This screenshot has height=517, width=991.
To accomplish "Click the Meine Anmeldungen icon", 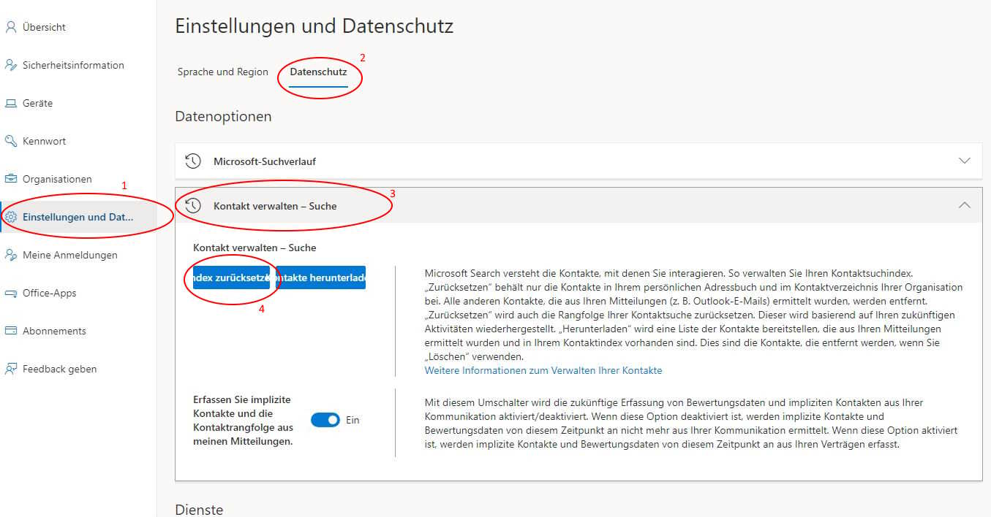I will (x=10, y=255).
